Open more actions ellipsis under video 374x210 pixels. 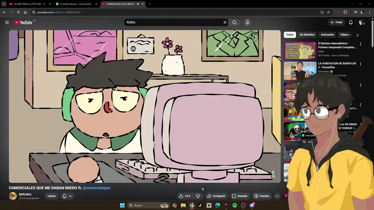277,196
